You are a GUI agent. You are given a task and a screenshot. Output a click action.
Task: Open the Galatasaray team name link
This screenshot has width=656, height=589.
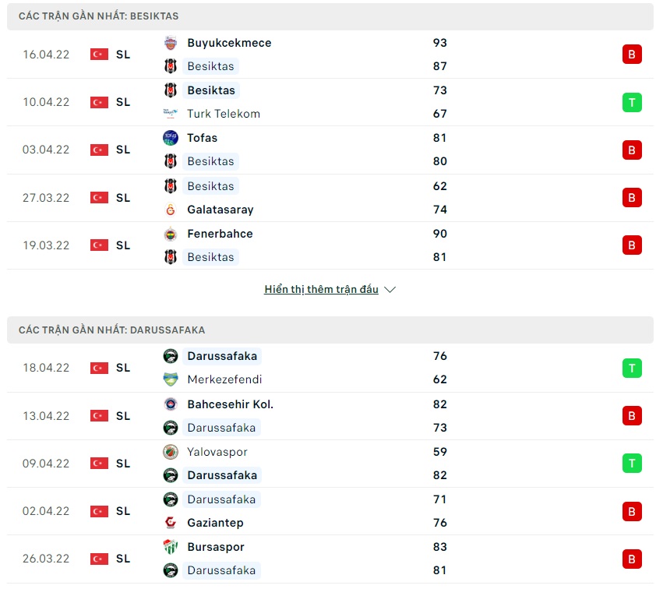pos(220,210)
